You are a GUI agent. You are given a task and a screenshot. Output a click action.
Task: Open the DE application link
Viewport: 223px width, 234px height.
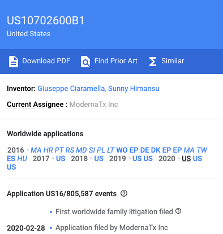(145, 150)
